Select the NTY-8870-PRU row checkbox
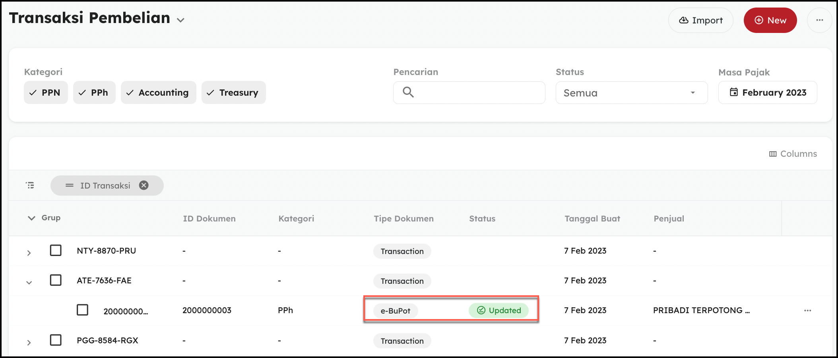This screenshot has height=358, width=838. [x=56, y=250]
